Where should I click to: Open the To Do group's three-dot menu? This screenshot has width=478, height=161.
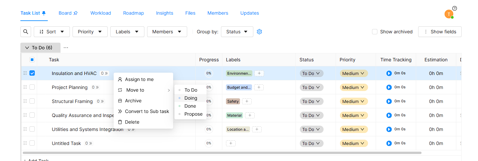(66, 48)
